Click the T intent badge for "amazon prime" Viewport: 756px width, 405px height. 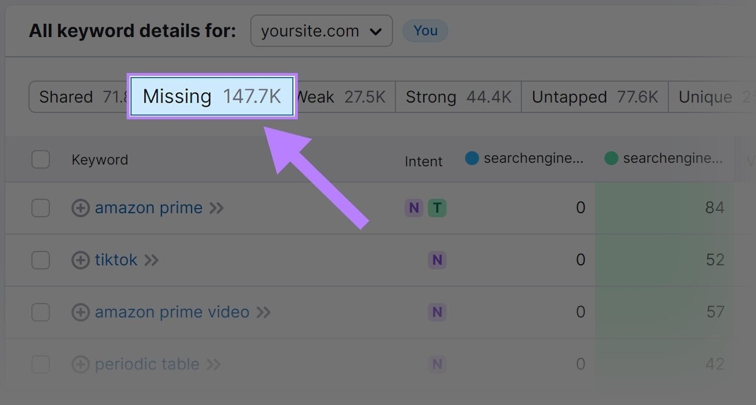pyautogui.click(x=437, y=207)
